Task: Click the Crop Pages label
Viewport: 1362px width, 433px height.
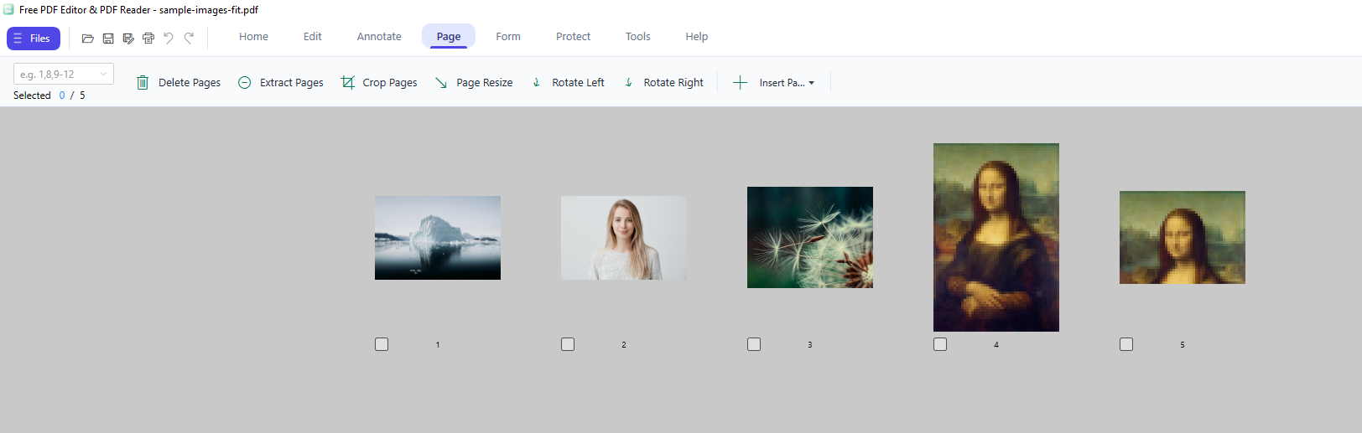Action: pyautogui.click(x=390, y=83)
